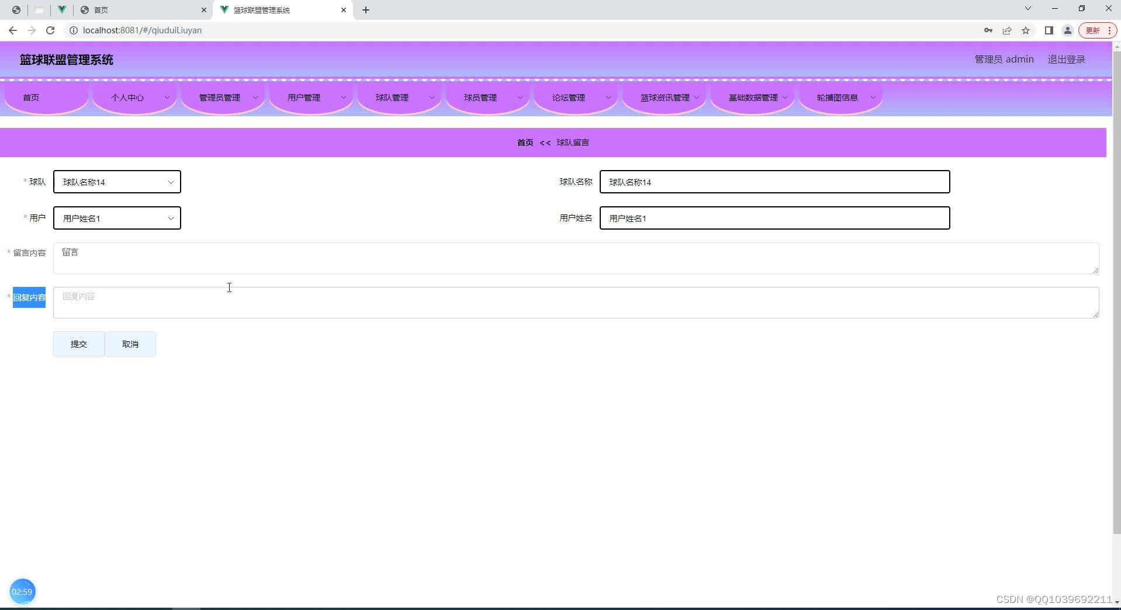
Task: Open saved passwords key icon
Action: click(988, 30)
